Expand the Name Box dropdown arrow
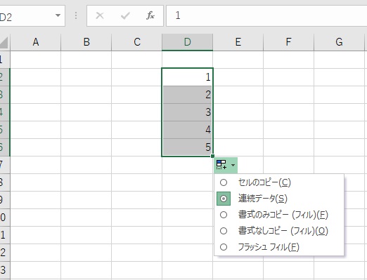 [x=58, y=15]
